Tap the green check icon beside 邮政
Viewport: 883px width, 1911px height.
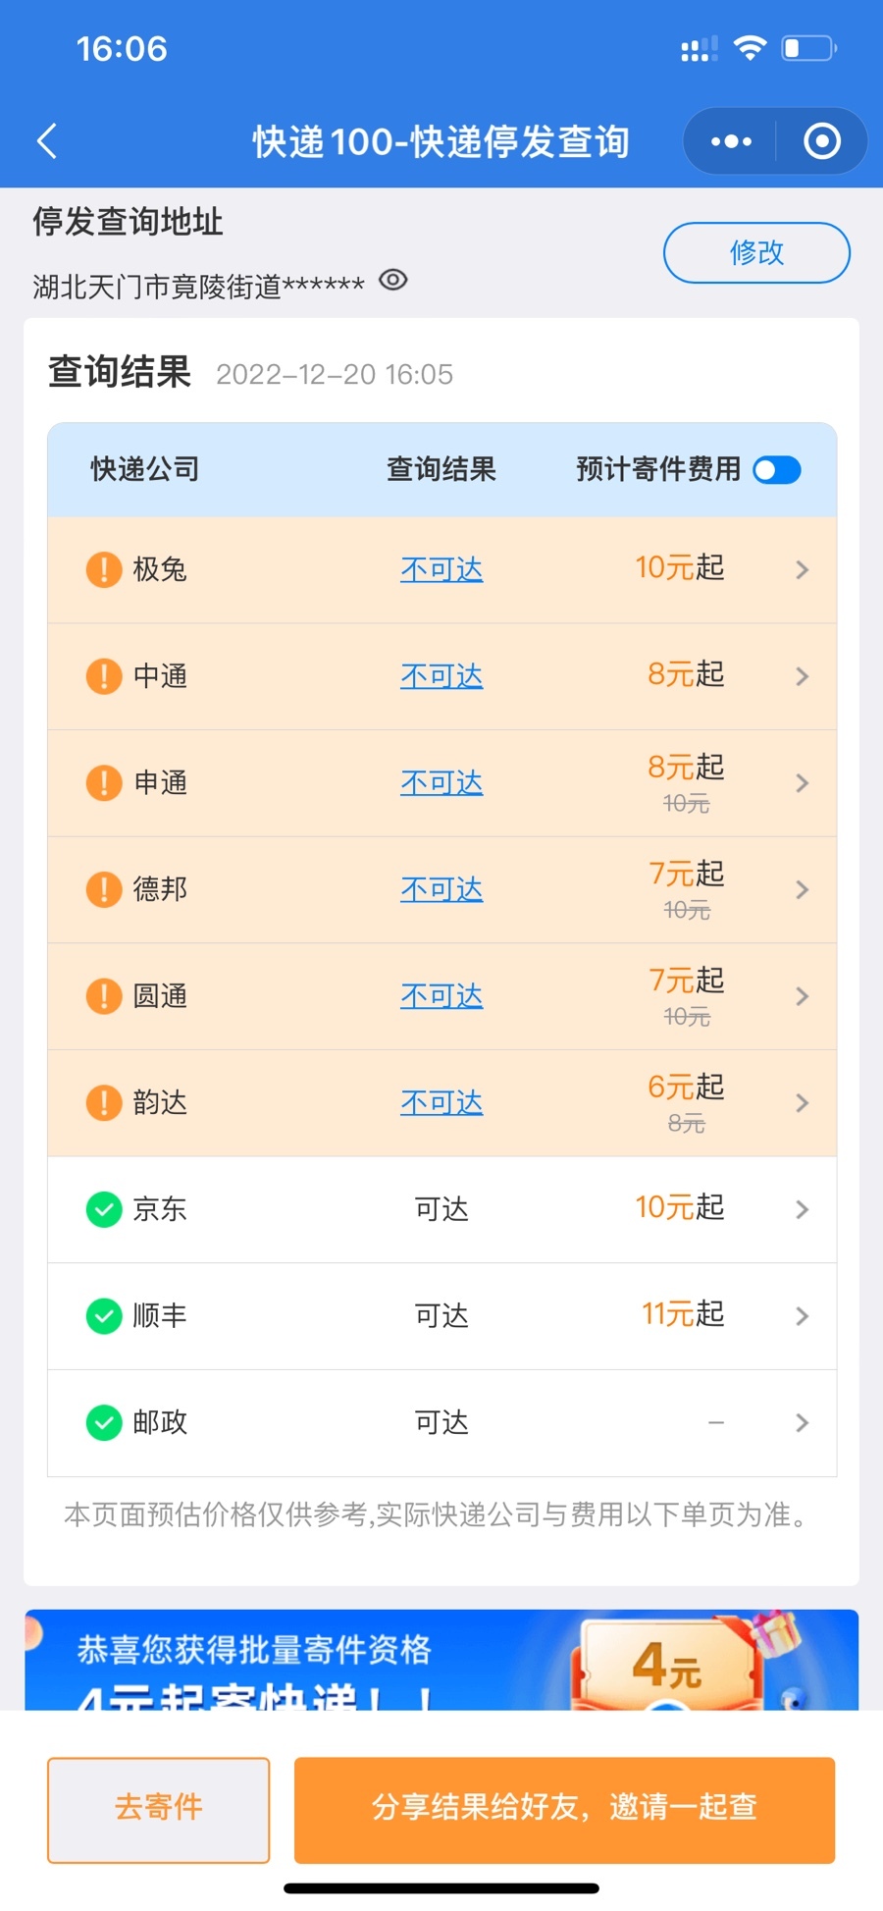104,1422
